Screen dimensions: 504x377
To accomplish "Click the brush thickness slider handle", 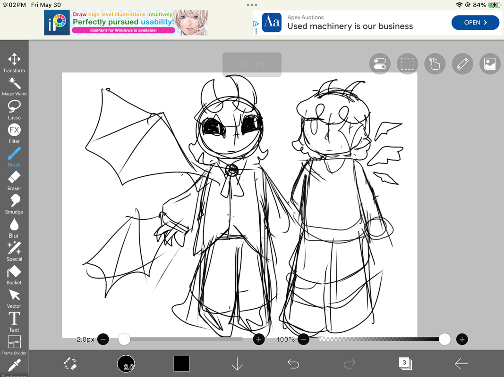I will tap(124, 339).
